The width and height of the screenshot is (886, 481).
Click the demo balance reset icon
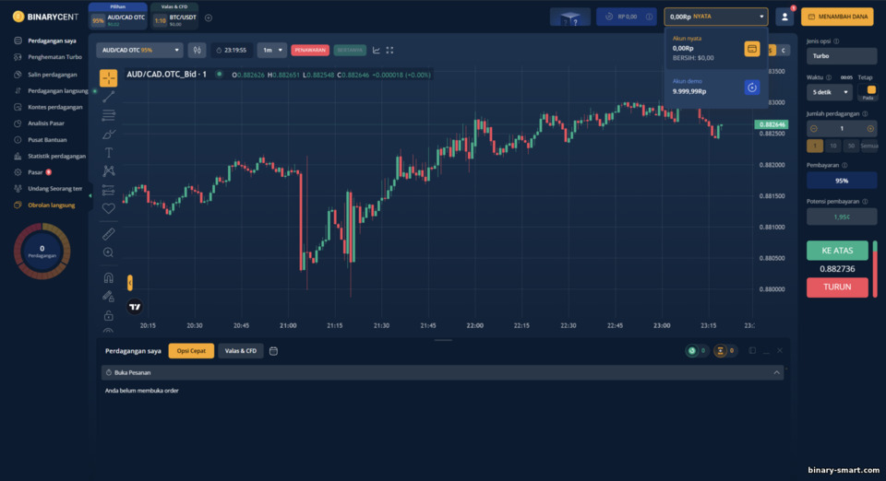(751, 88)
